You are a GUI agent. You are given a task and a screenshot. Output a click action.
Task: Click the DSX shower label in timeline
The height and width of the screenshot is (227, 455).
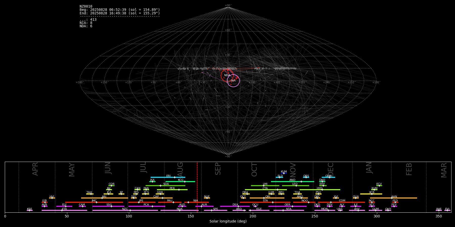235,205
